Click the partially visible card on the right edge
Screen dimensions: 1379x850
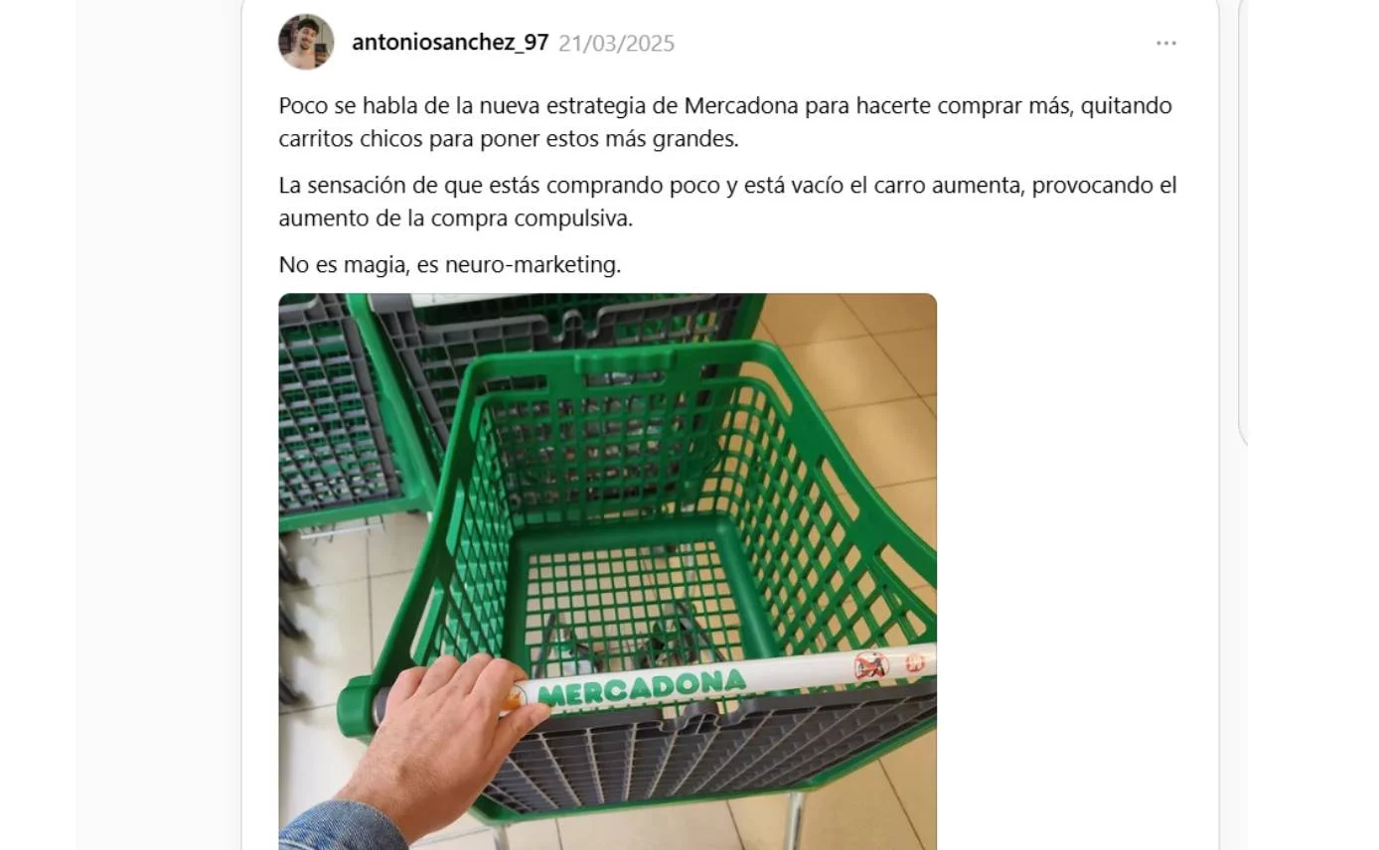pyautogui.click(x=1243, y=223)
